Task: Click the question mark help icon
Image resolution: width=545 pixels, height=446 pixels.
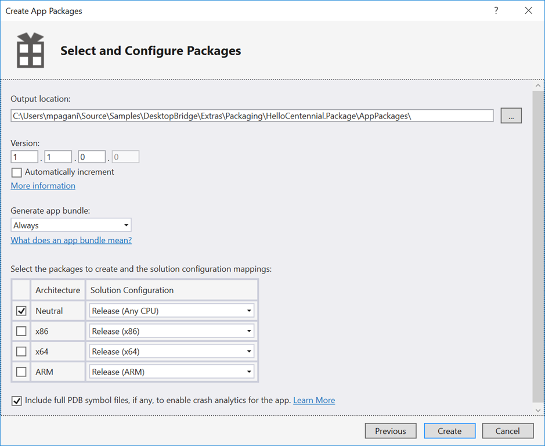Action: pyautogui.click(x=496, y=10)
